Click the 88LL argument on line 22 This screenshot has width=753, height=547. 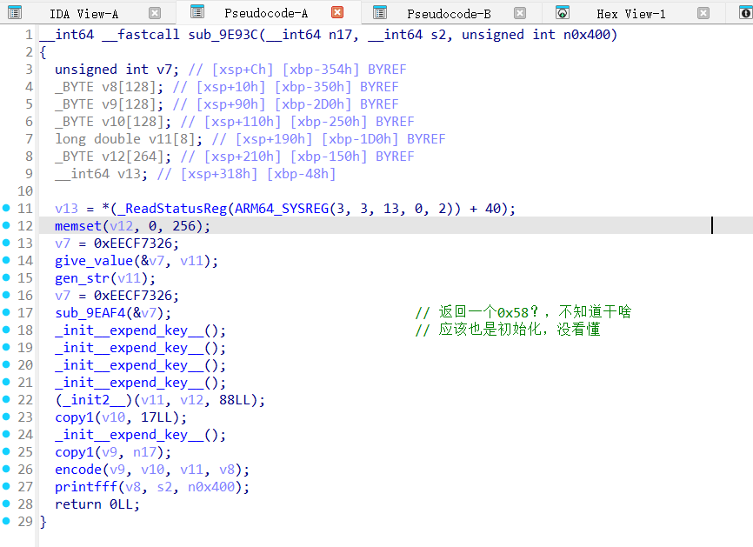tap(235, 400)
